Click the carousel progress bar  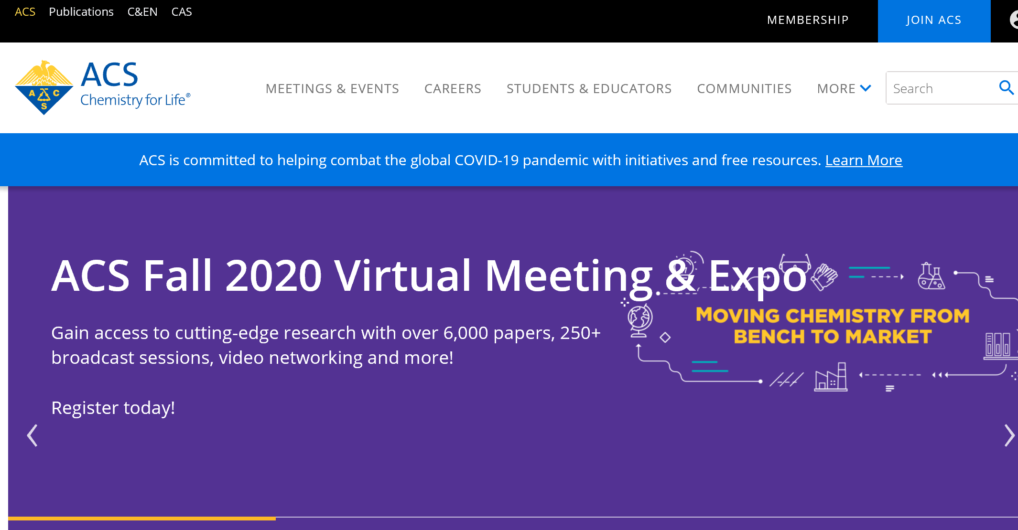coord(513,518)
